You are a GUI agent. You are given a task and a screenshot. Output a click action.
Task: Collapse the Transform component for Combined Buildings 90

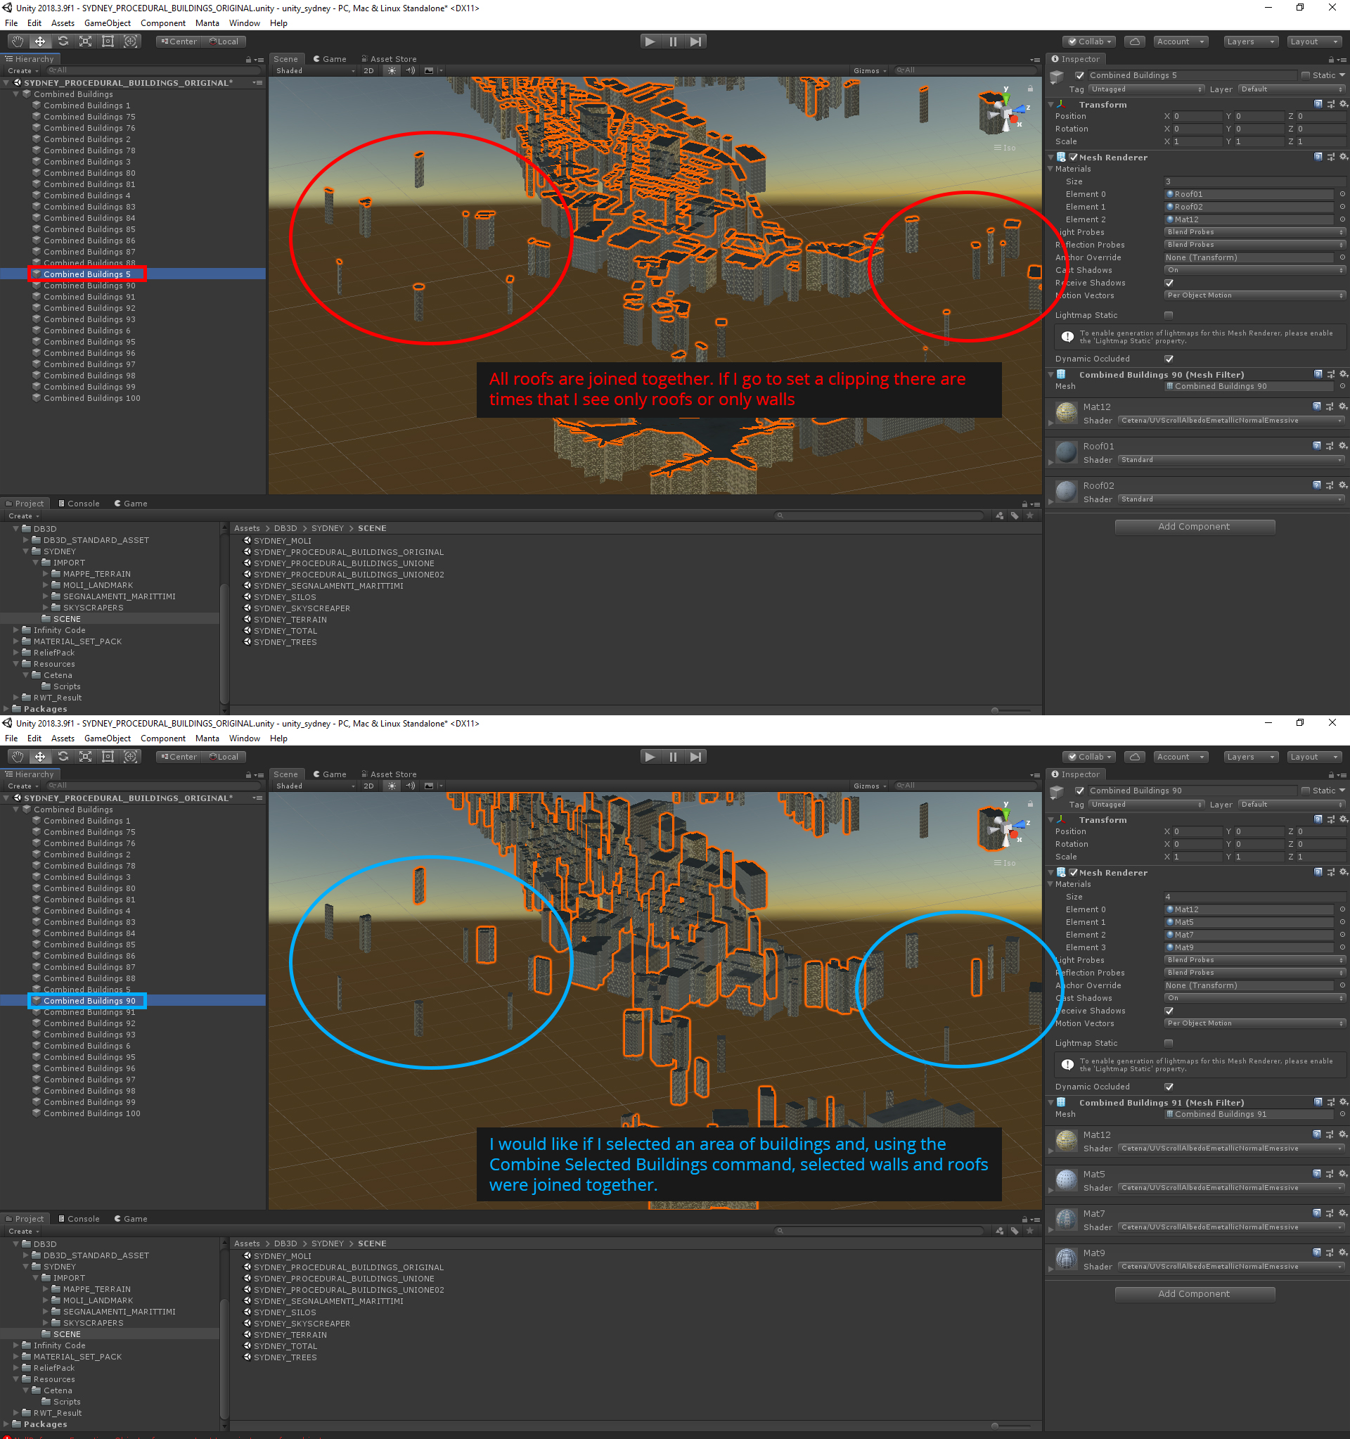[1051, 819]
